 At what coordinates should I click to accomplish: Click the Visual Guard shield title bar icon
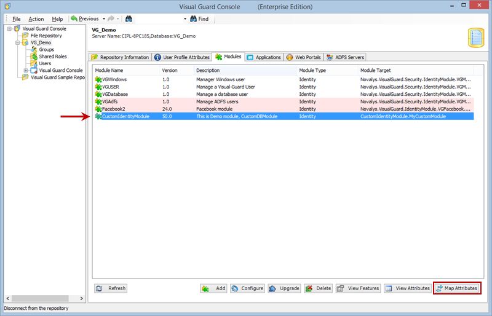click(x=8, y=6)
